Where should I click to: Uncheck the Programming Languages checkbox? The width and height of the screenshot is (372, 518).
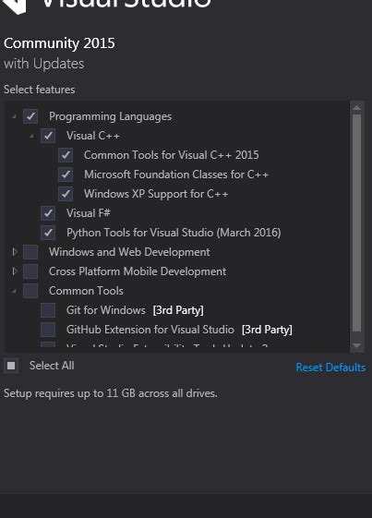click(30, 116)
